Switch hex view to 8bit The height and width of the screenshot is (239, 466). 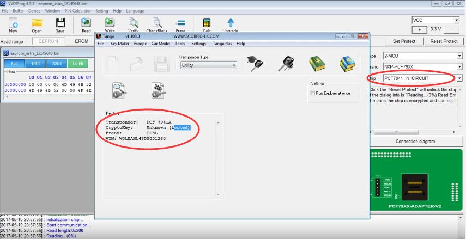(x=14, y=64)
